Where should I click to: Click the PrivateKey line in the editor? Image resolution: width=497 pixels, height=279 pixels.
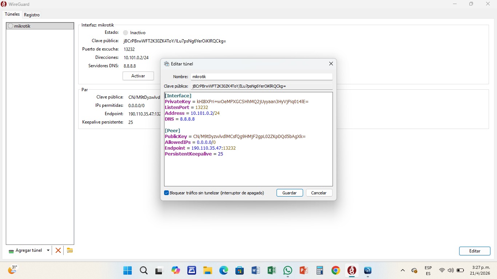(236, 102)
